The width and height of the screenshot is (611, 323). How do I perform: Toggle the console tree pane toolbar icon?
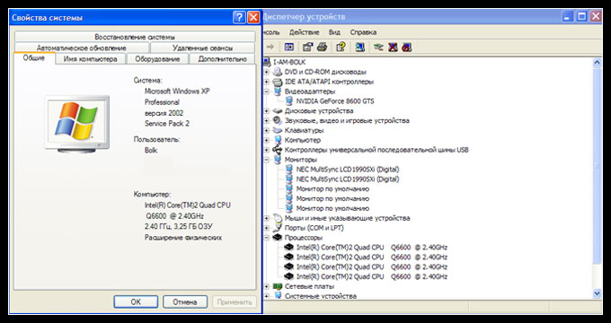click(289, 47)
